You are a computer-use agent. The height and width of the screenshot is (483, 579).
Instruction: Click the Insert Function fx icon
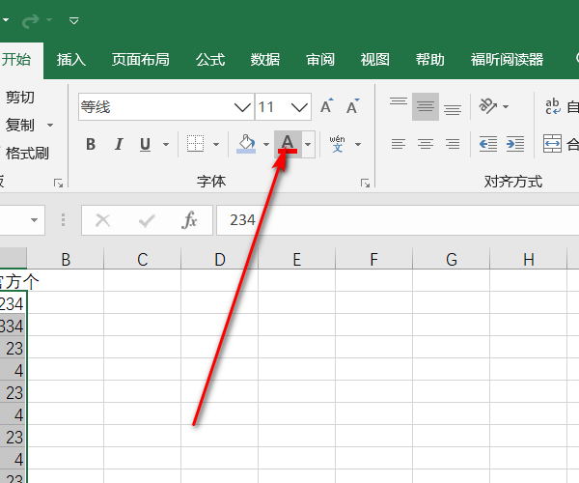click(190, 220)
